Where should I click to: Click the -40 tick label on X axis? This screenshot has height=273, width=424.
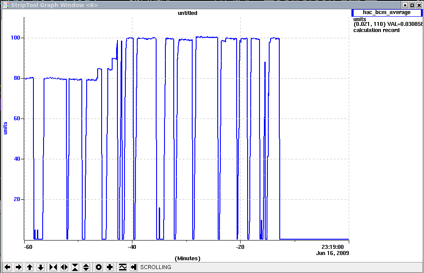point(132,247)
